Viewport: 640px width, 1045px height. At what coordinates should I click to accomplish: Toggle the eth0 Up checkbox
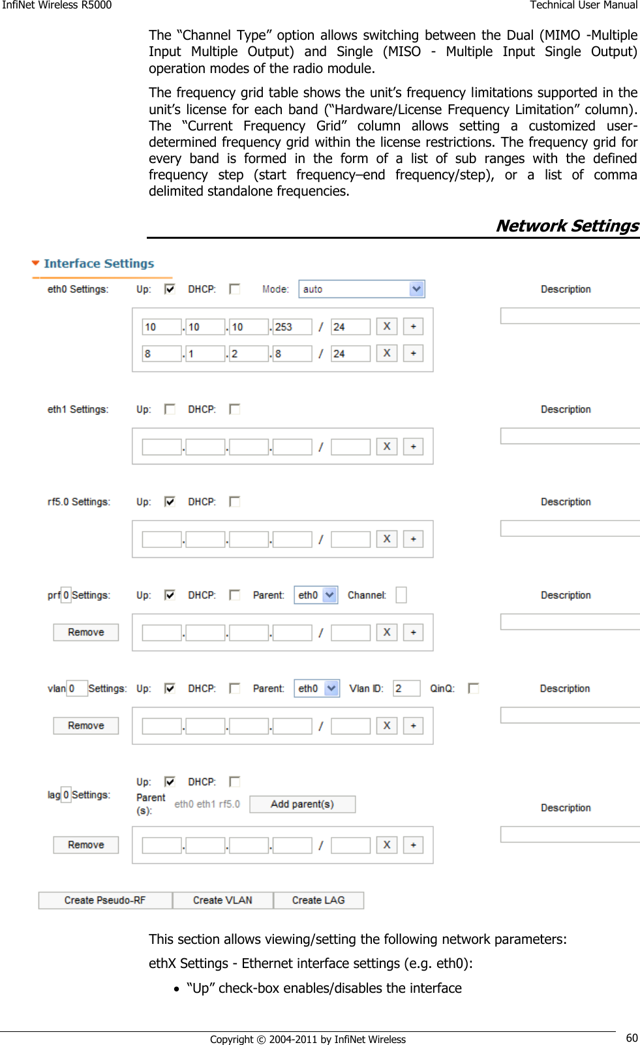coord(170,289)
